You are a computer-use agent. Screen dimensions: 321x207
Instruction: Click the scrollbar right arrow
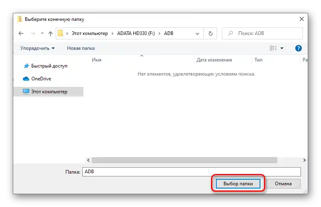305,160
